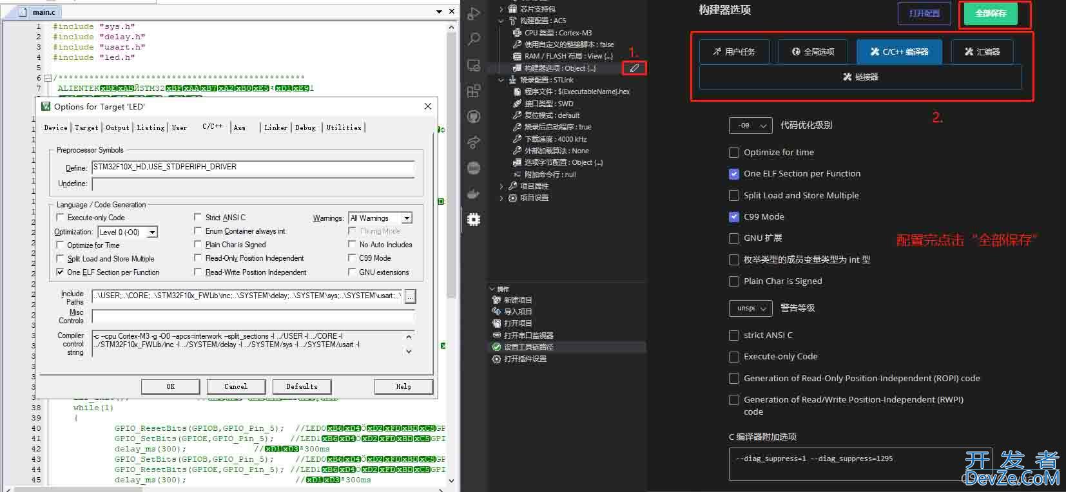Screen dimensions: 1066x492
Task: Open the Docker whale icon in the activity bar
Action: pos(474,193)
